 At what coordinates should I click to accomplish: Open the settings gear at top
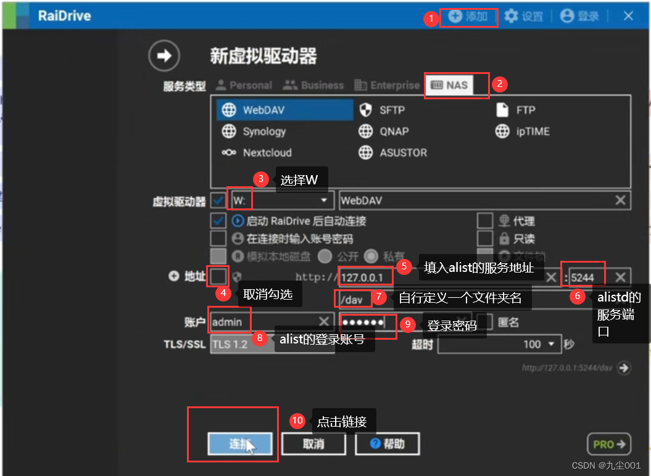click(511, 16)
